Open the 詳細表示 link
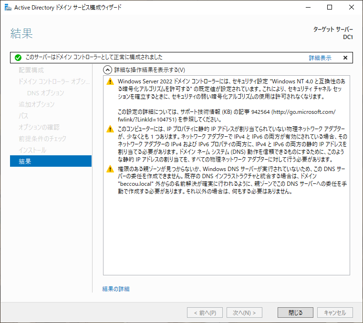The width and height of the screenshot is (363, 323). click(x=320, y=58)
